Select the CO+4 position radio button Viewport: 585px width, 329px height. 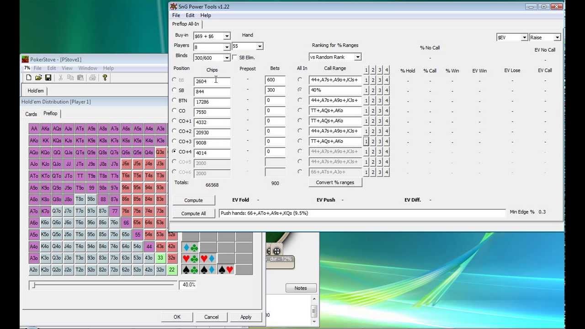click(174, 151)
